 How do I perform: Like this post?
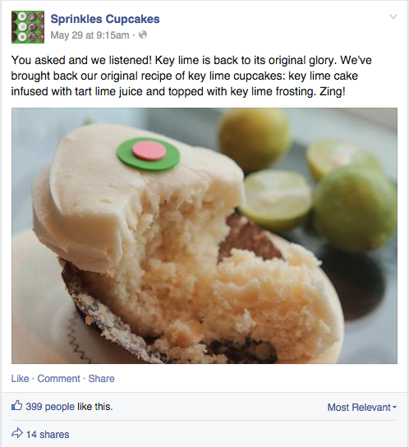tap(20, 379)
